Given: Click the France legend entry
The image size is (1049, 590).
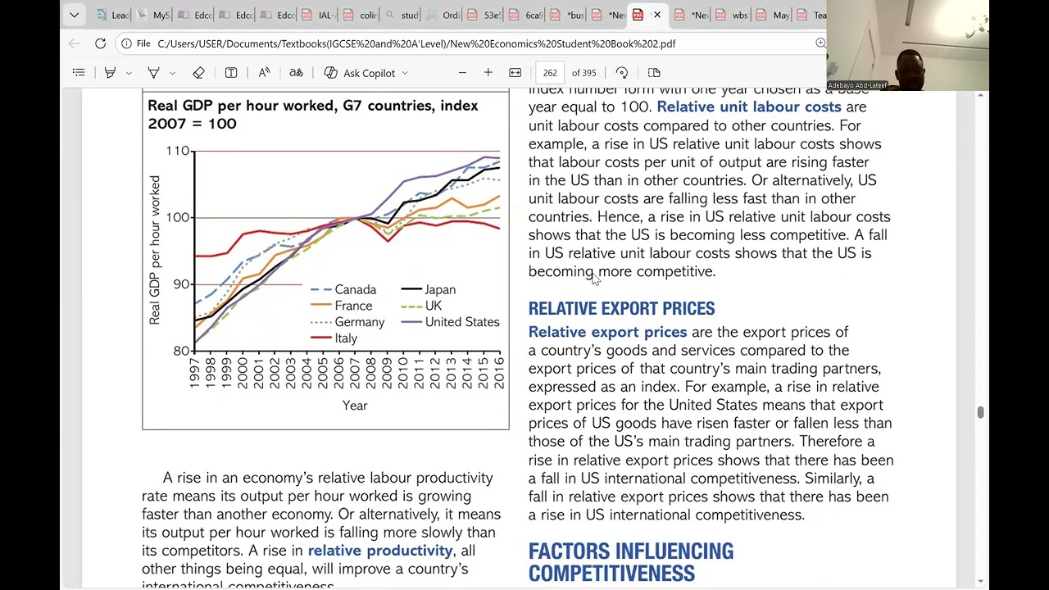Looking at the screenshot, I should click(x=342, y=306).
